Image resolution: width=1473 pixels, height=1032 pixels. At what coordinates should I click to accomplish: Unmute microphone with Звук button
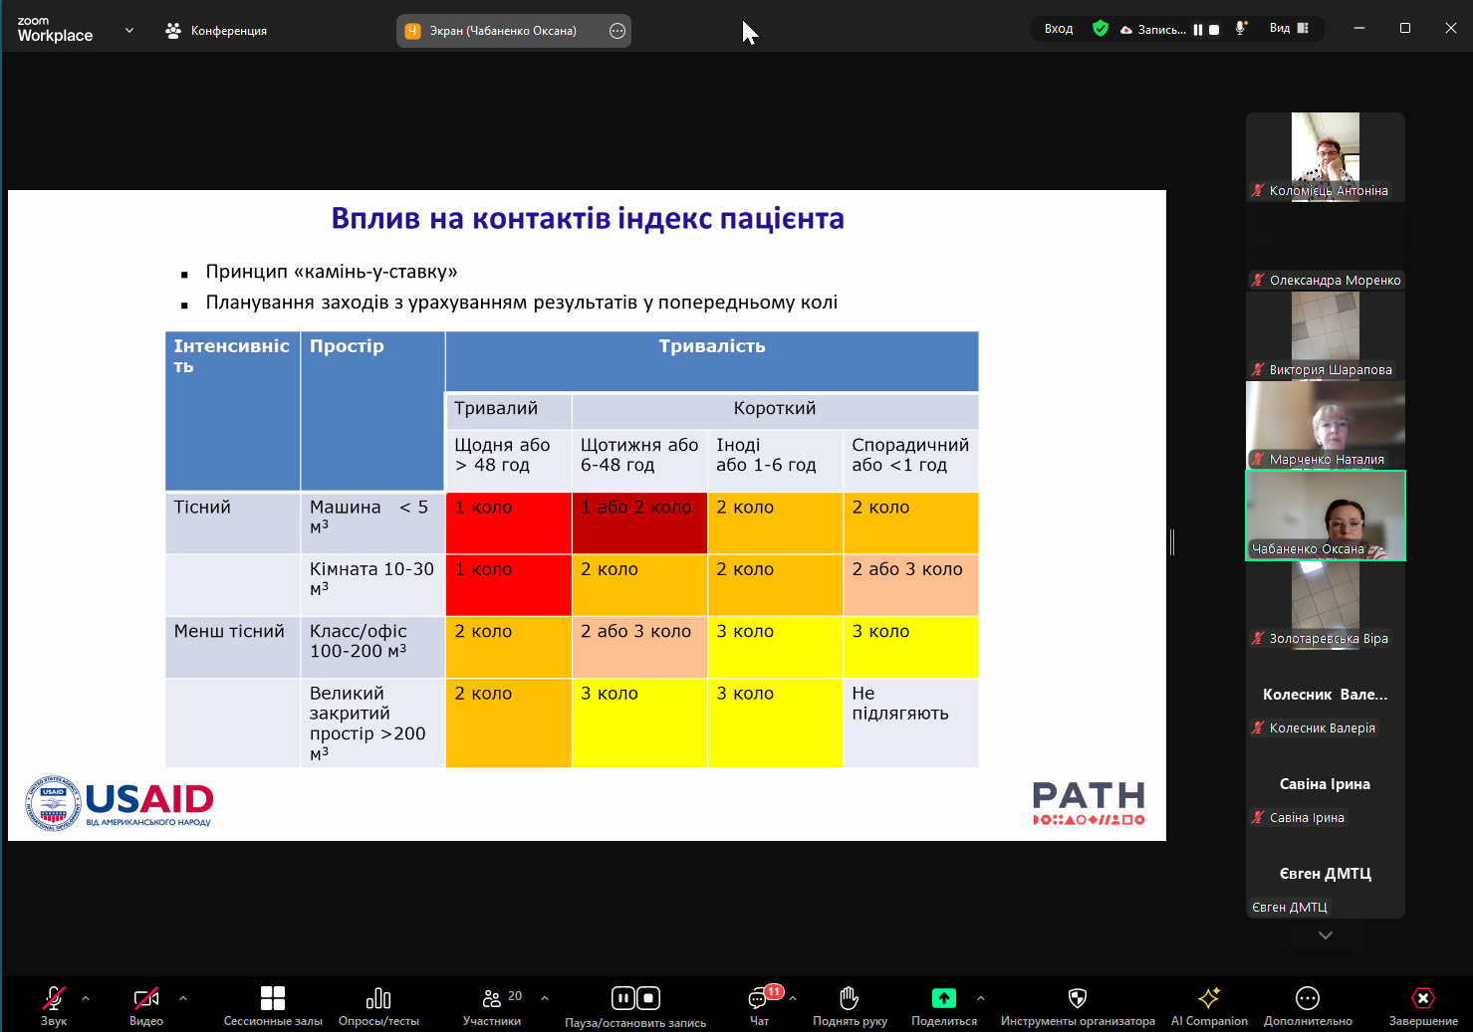(x=54, y=998)
